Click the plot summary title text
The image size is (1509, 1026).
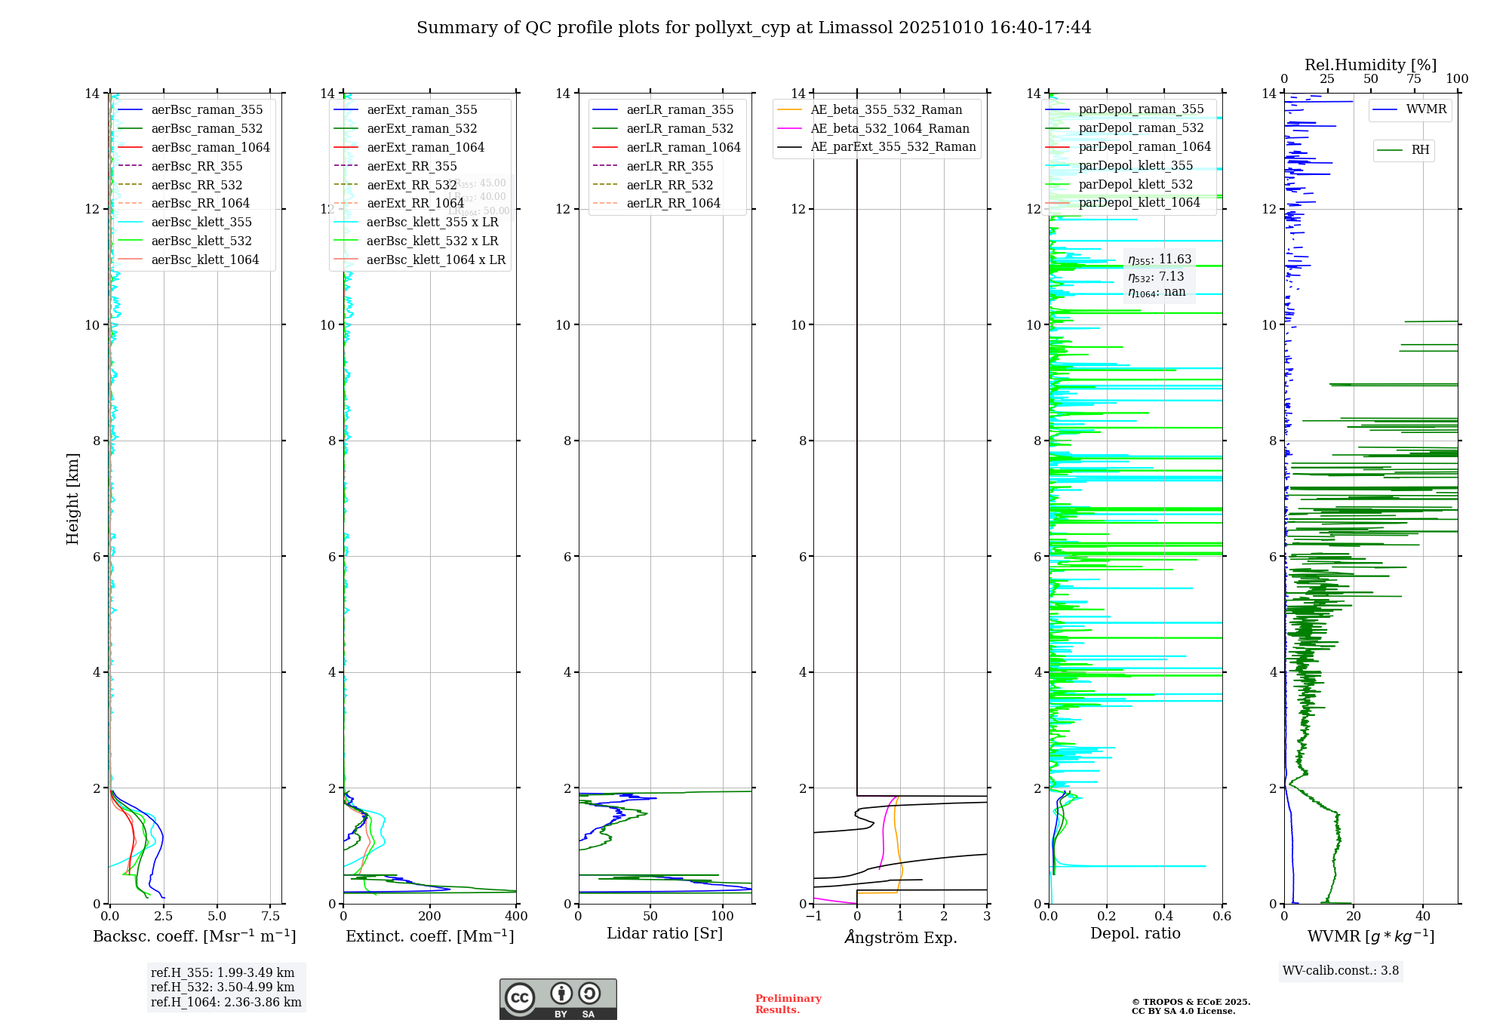pyautogui.click(x=754, y=28)
